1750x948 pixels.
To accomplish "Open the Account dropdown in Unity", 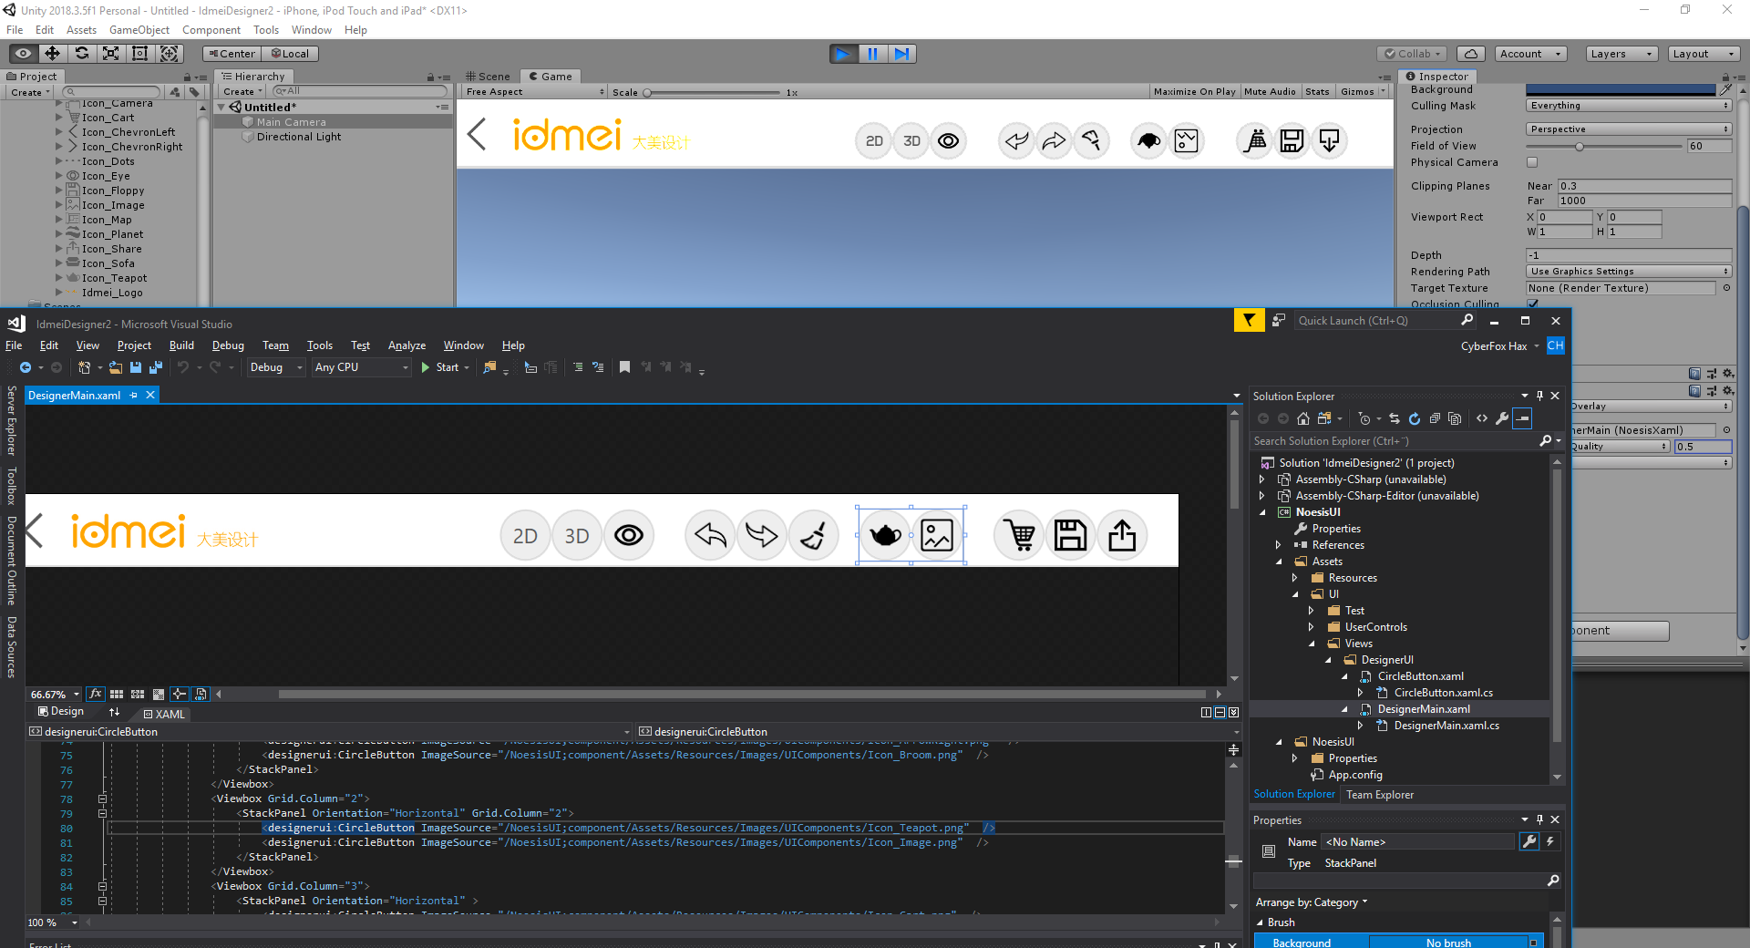I will click(x=1530, y=54).
